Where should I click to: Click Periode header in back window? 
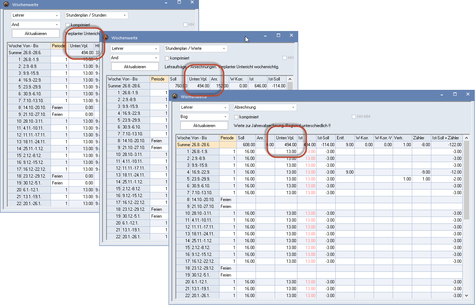tap(60, 46)
